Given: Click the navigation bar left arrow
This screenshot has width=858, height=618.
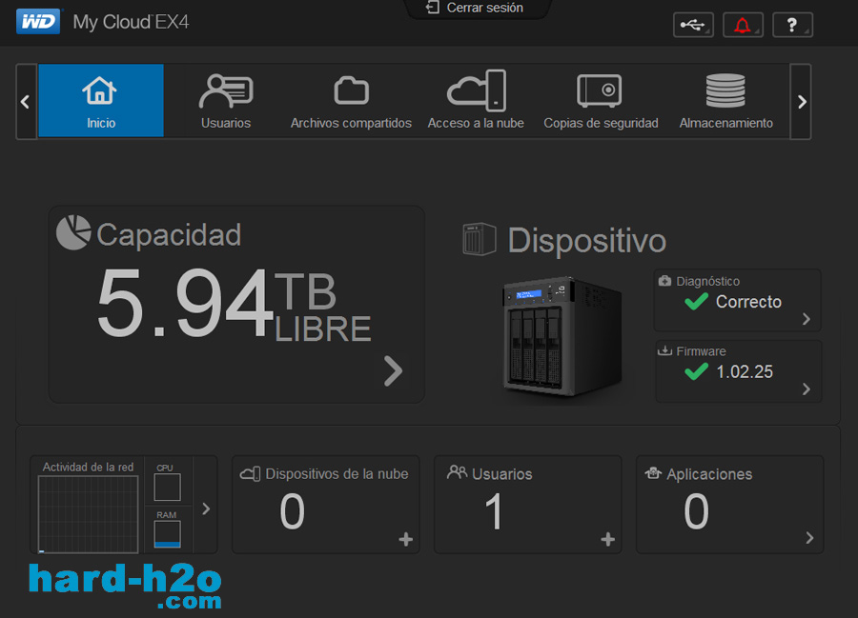Looking at the screenshot, I should (x=25, y=102).
